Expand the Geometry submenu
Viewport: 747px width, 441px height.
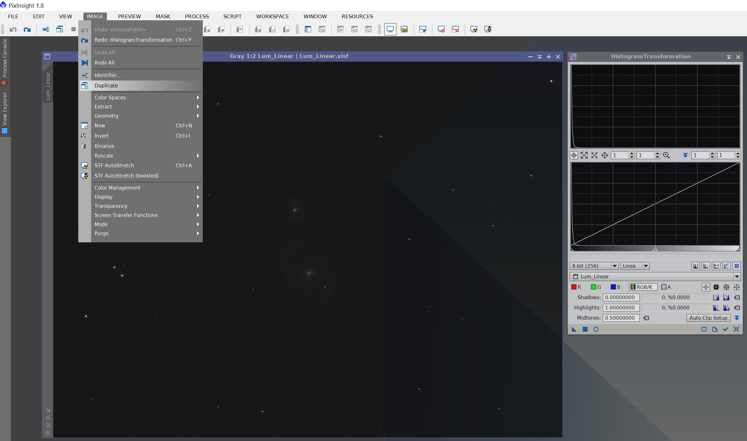(x=141, y=116)
